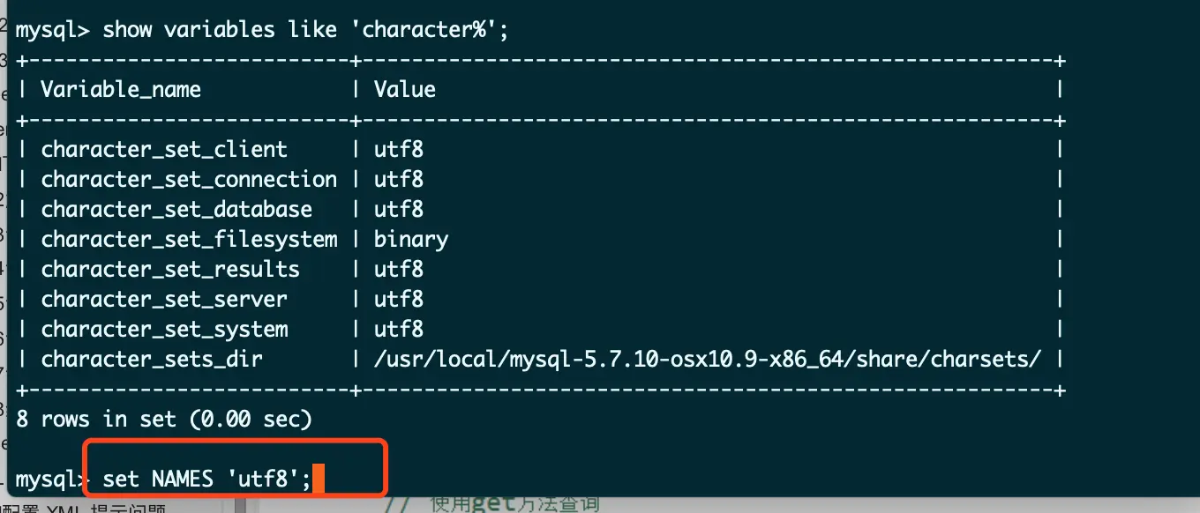Viewport: 1200px width, 513px height.
Task: Click the Variable_name column header
Action: pos(121,89)
